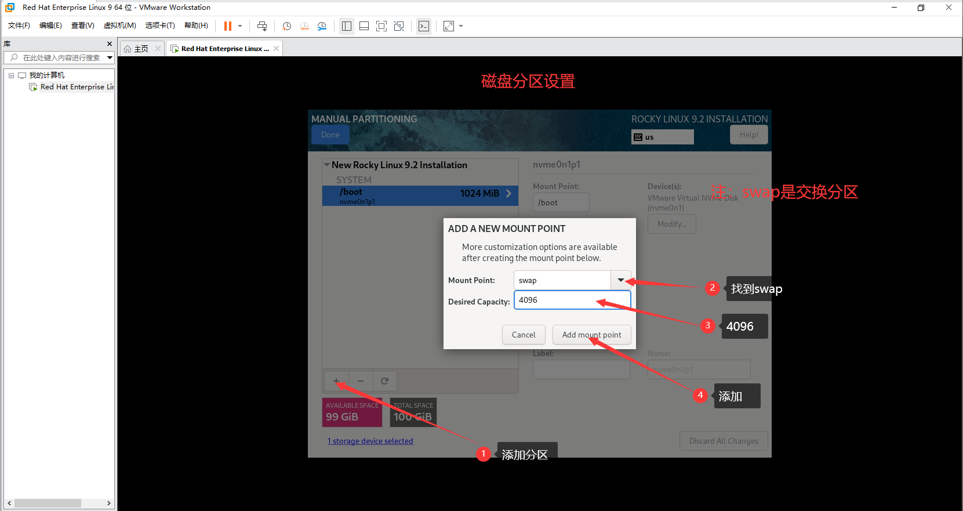This screenshot has height=511, width=963.
Task: Click the Discard All Changes button
Action: 724,441
